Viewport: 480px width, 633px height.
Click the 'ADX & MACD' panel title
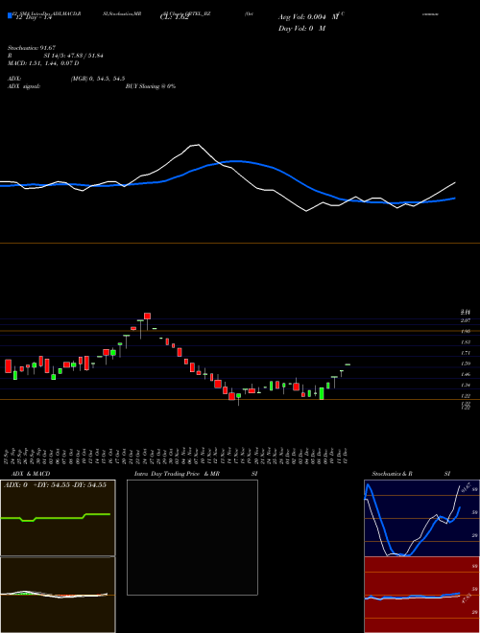(x=31, y=474)
